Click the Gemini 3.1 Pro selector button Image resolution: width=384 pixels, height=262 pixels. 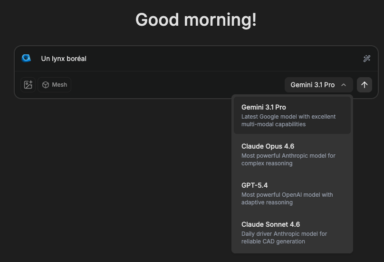point(313,85)
